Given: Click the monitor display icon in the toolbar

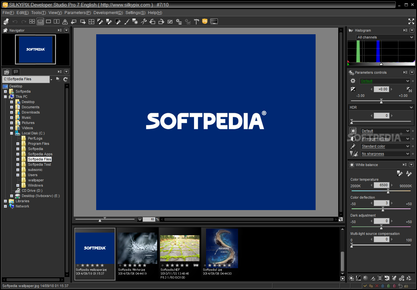Looking at the screenshot, I should [x=214, y=21].
